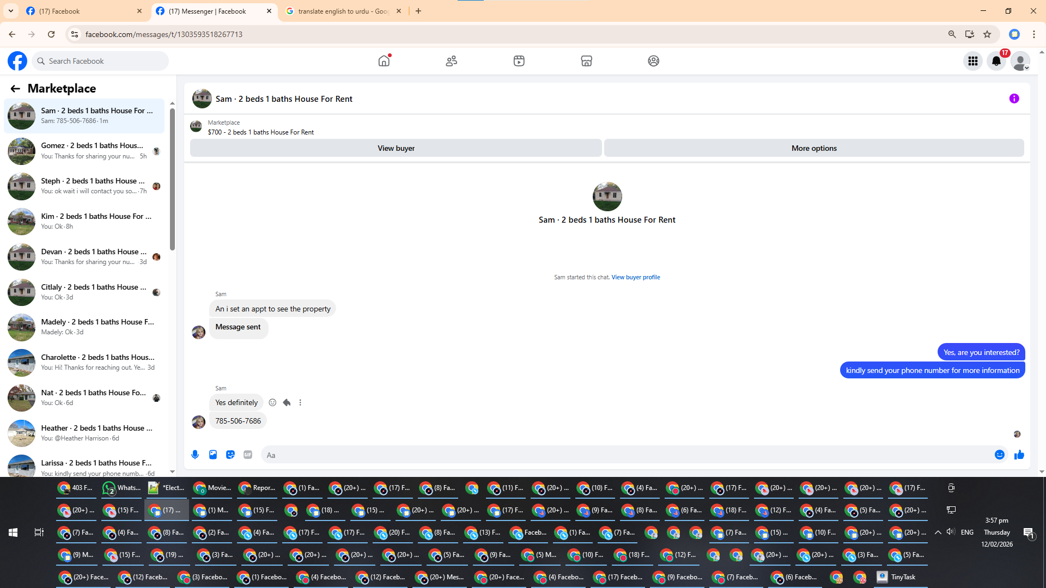Open the emoji picker in message box
The image size is (1046, 588).
click(x=1000, y=455)
